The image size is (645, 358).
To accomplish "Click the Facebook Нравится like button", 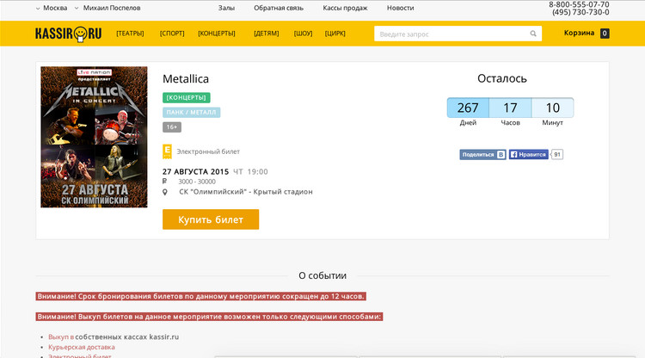I will pos(528,155).
